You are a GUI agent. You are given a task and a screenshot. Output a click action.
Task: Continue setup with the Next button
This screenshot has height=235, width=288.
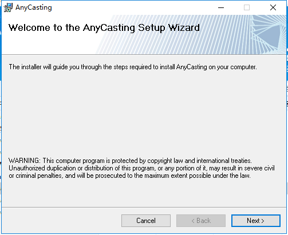256,221
